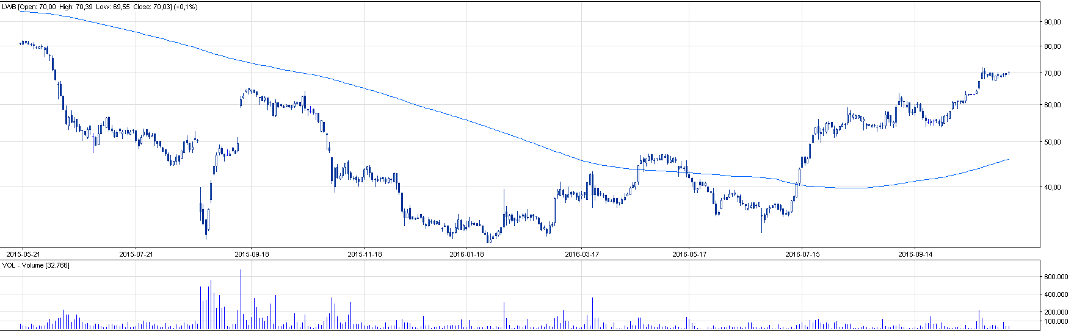Click the 90,00 price axis label
Screen dimensions: 1074x331
coord(1052,22)
